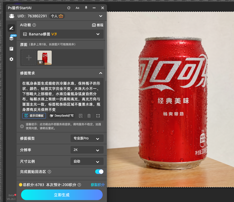The width and height of the screenshot is (234, 202).
Task: Close the Ps插件StartAI panel
Action: click(x=103, y=8)
